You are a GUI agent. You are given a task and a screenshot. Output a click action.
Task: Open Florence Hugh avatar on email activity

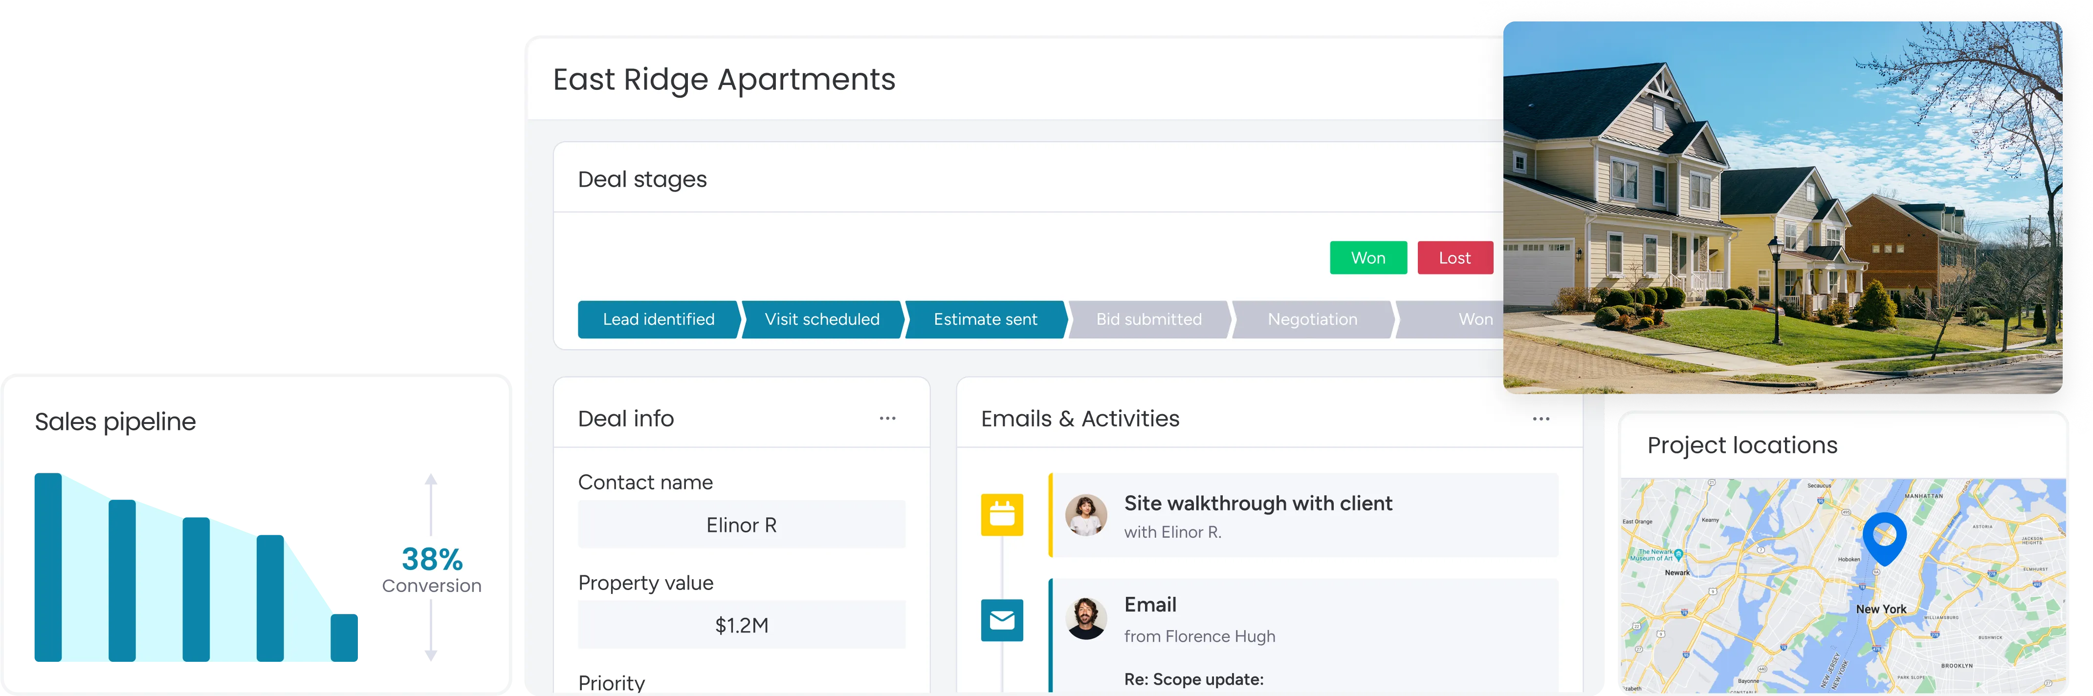[1086, 619]
